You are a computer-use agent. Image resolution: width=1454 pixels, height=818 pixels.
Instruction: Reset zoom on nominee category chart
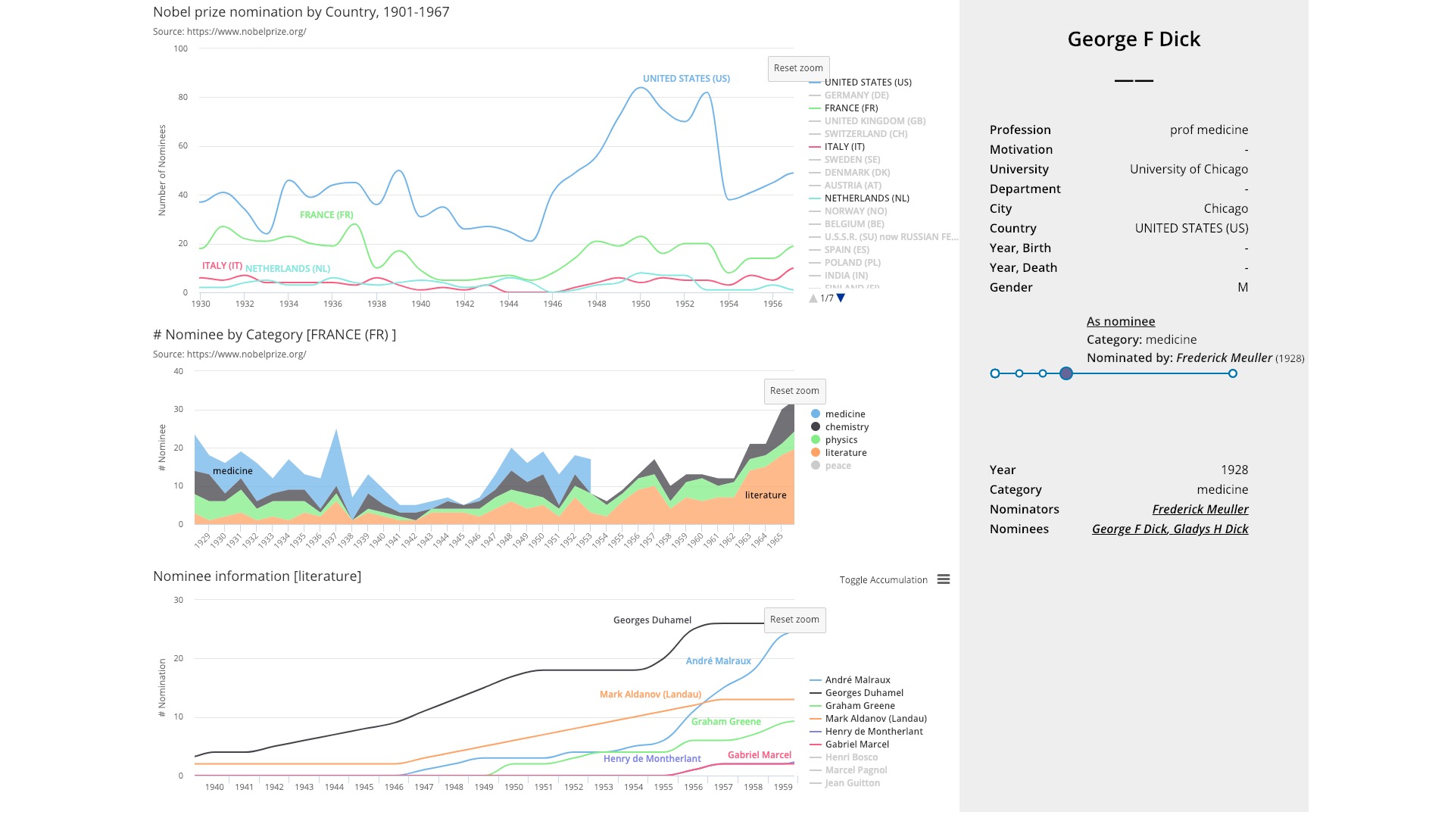794,391
